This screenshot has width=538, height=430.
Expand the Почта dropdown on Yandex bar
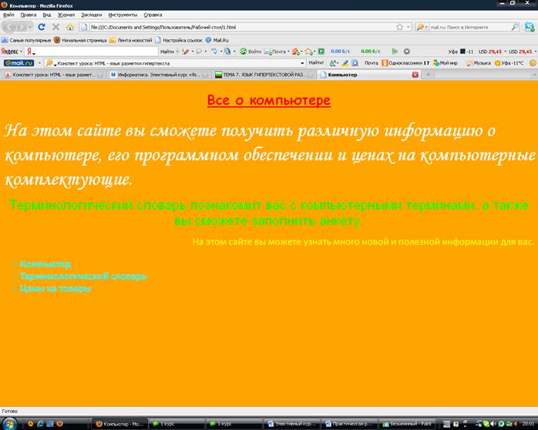pyautogui.click(x=288, y=52)
